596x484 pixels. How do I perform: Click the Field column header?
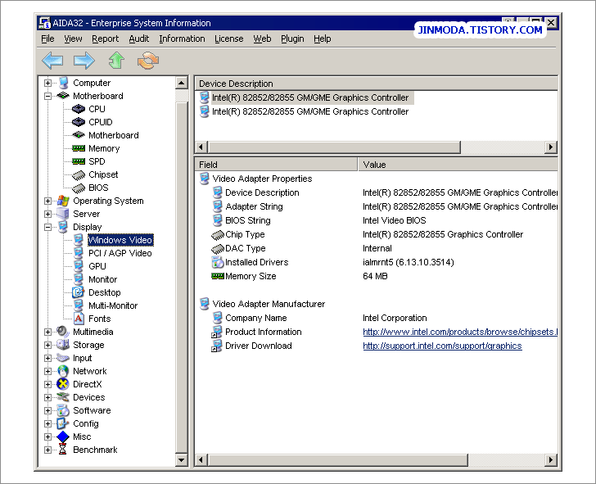click(x=277, y=165)
